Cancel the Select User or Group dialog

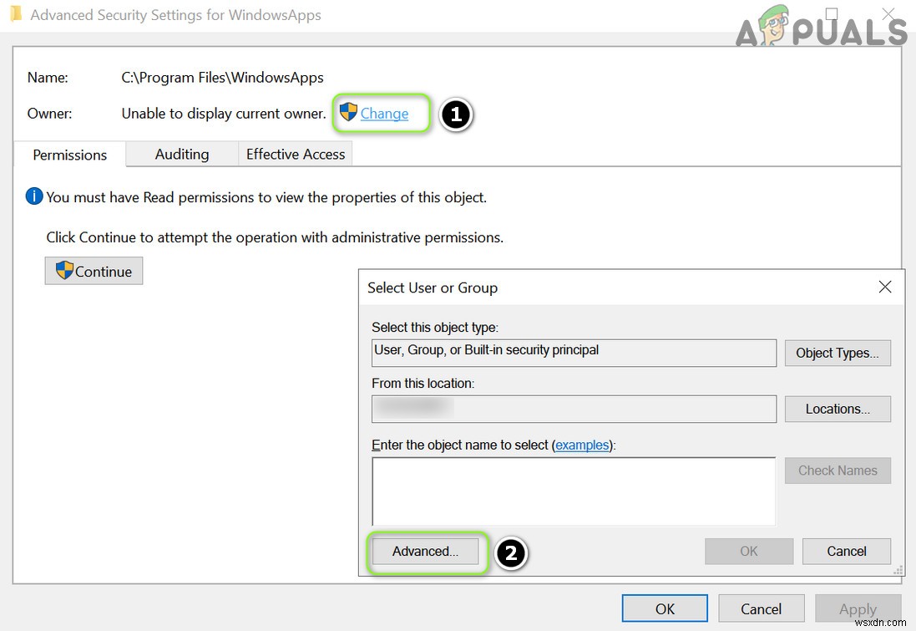tap(846, 552)
